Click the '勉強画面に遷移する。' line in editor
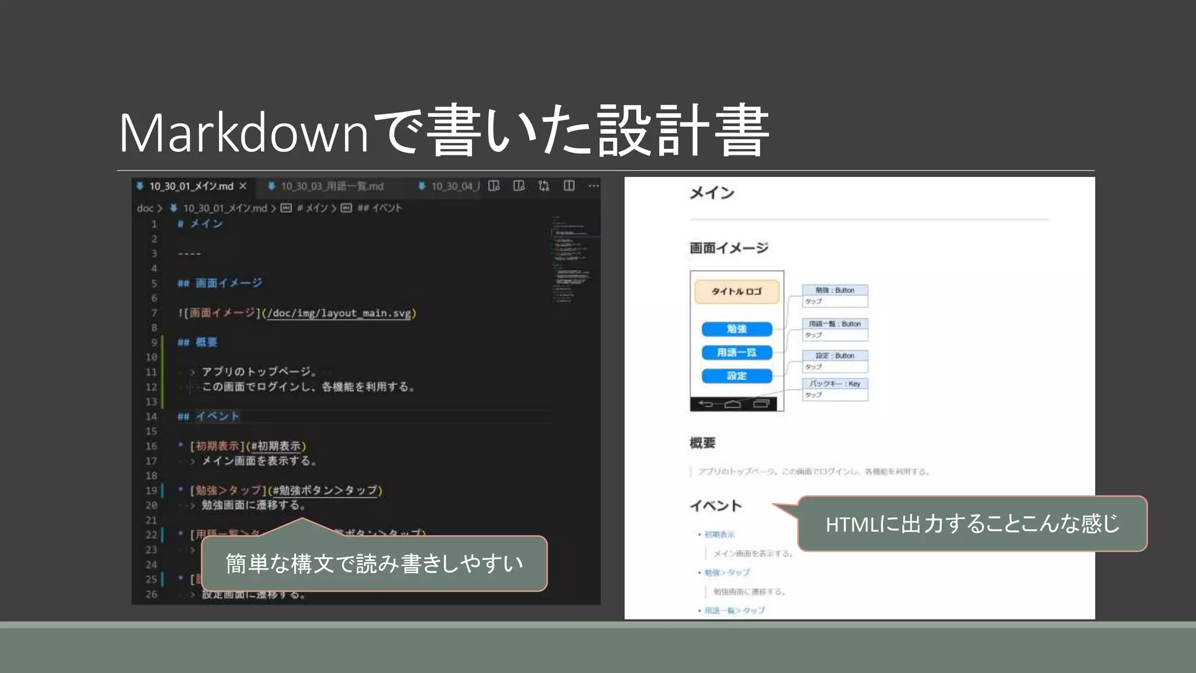The width and height of the screenshot is (1196, 673). (x=253, y=505)
